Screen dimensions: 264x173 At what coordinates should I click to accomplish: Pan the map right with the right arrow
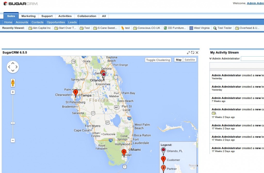coord(16,67)
